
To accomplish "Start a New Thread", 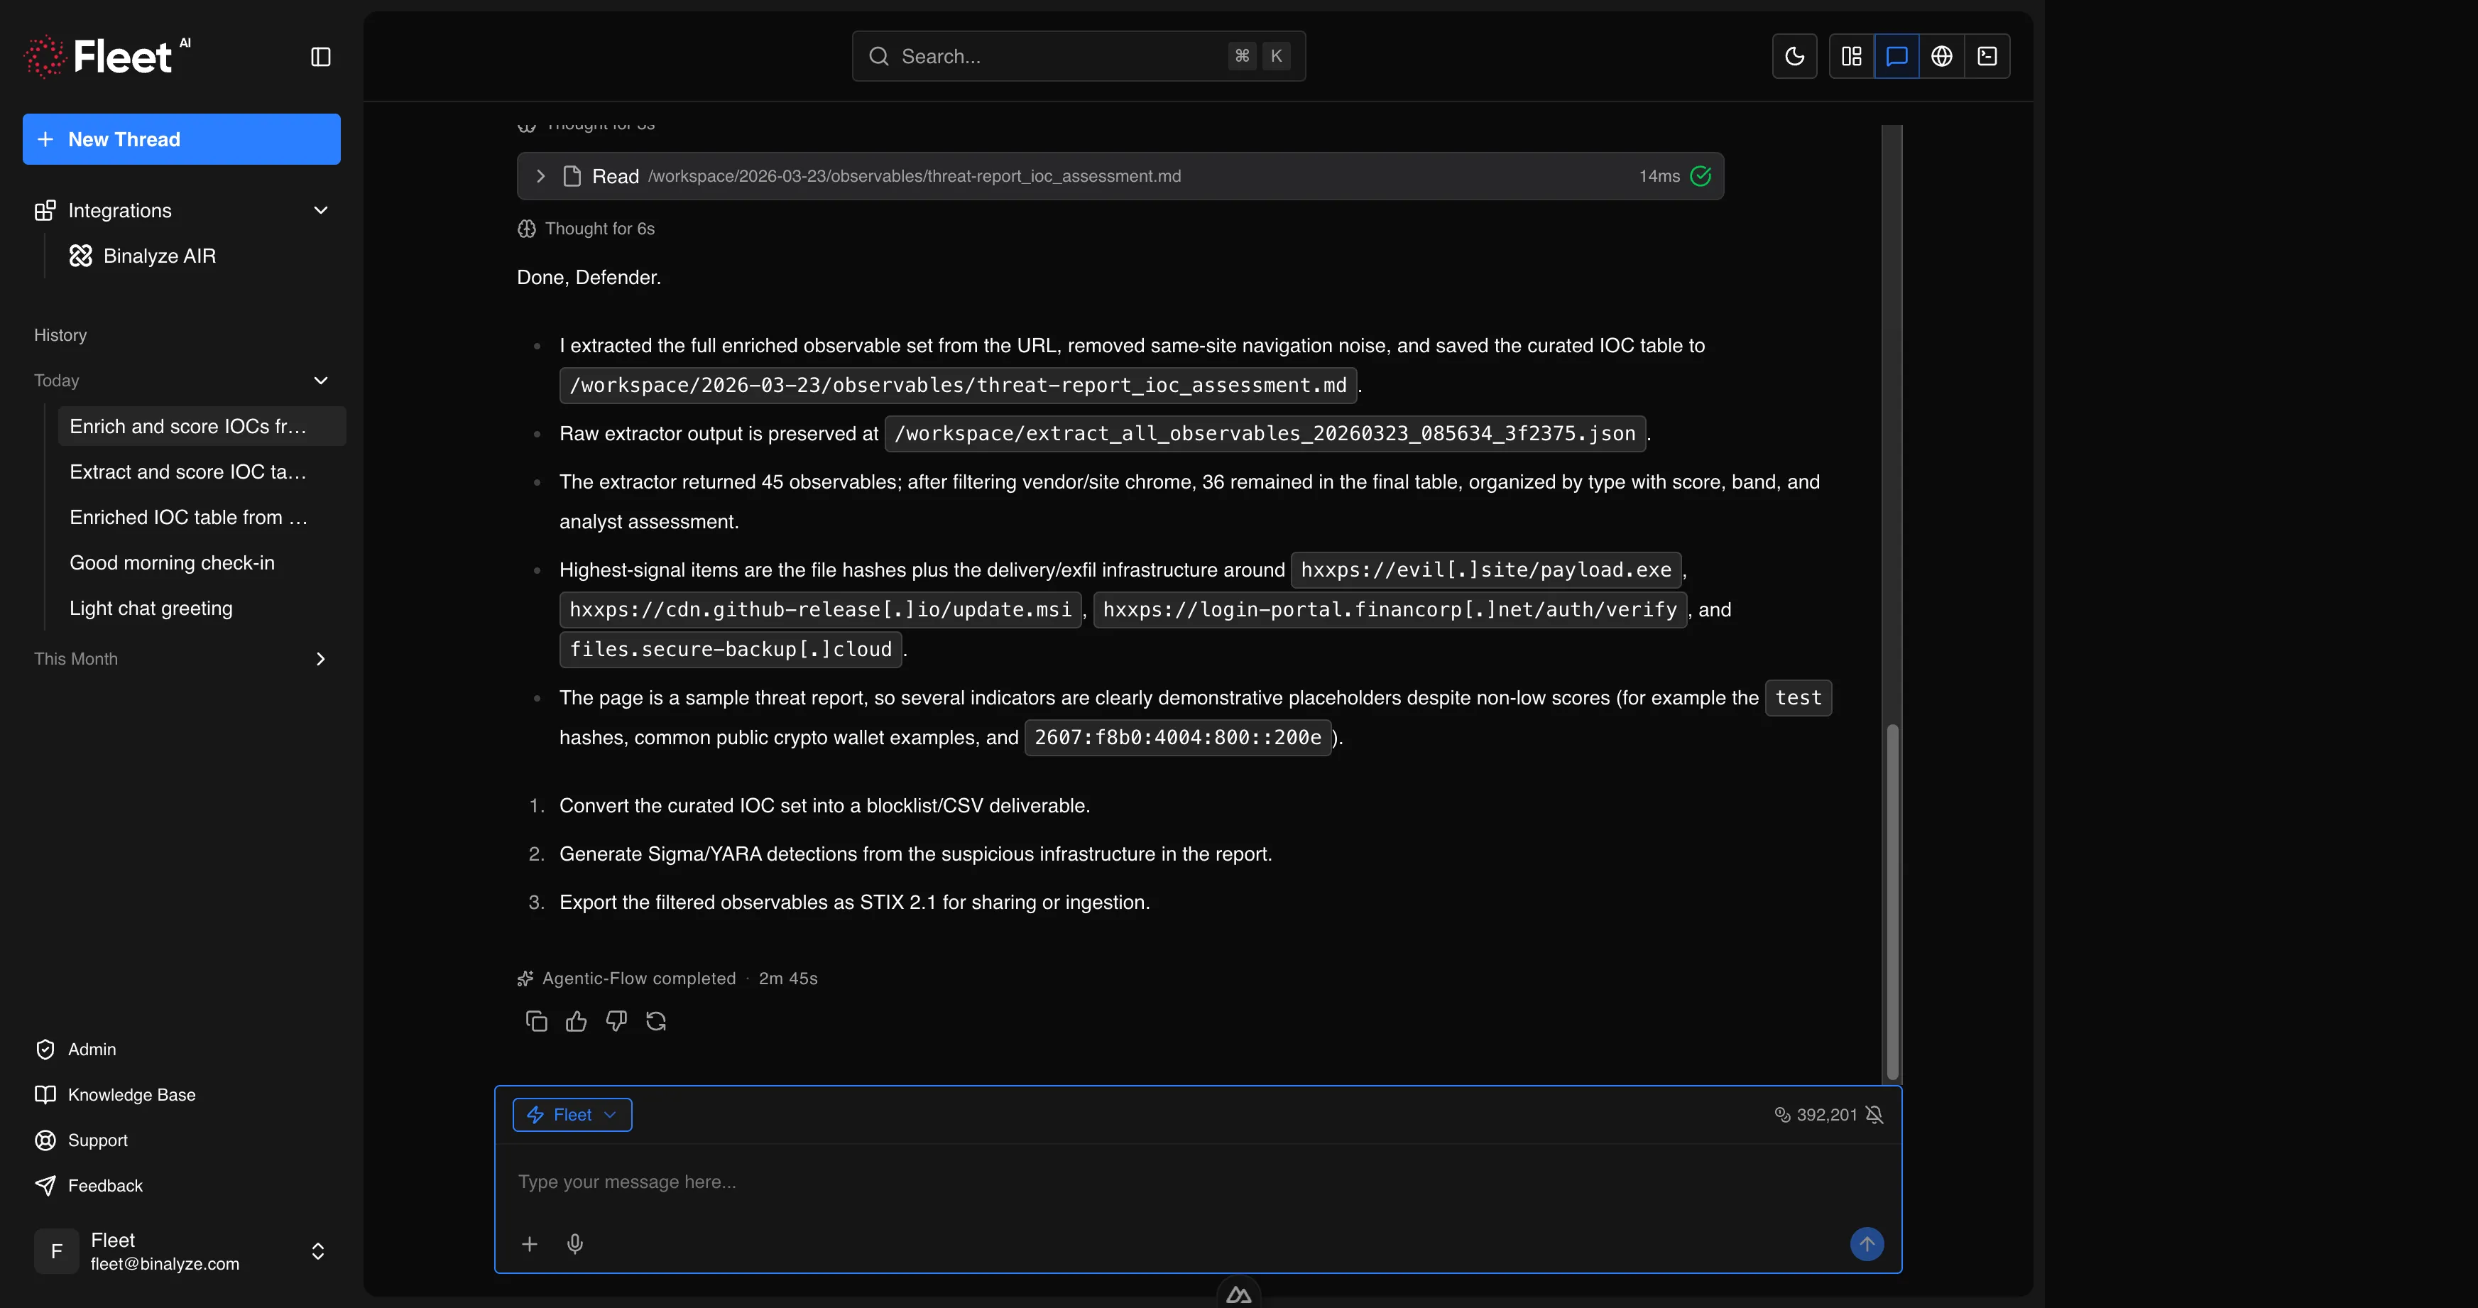I will pyautogui.click(x=181, y=138).
